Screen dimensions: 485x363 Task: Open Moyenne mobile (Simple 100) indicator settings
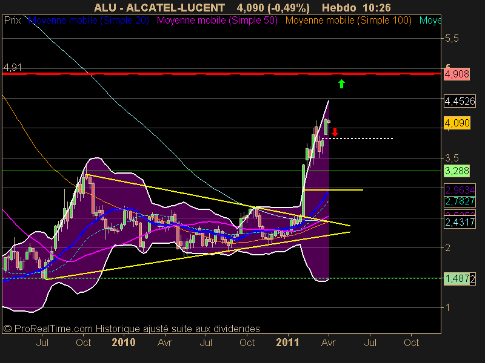point(348,21)
